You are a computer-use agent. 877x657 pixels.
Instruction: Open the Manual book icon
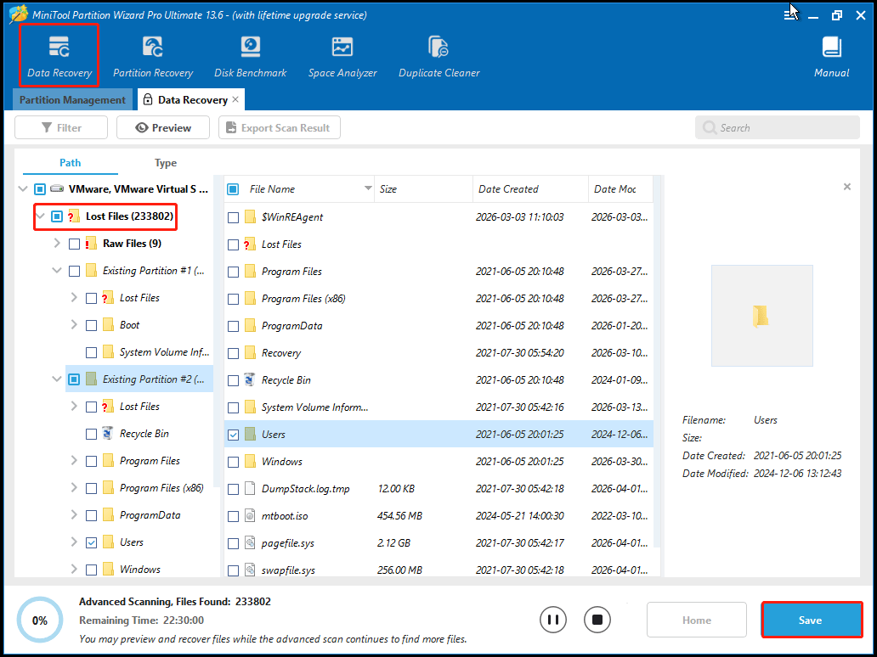(832, 47)
